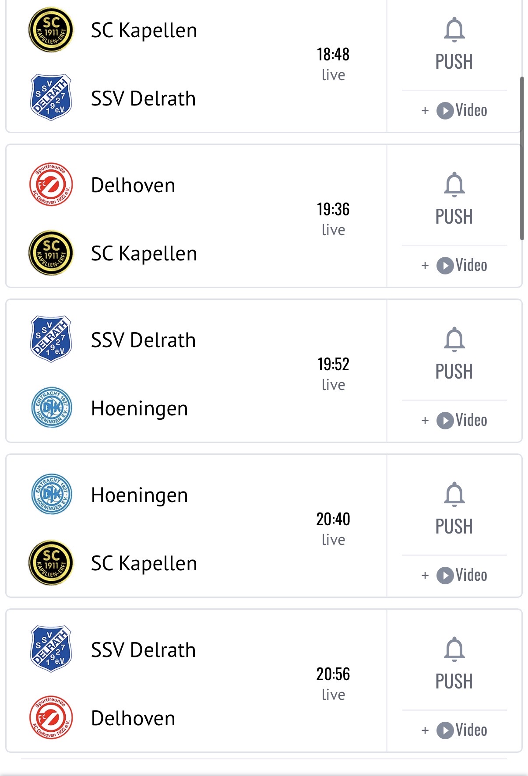Turn on push bell for Hoeningen vs SC Kapellen

point(454,495)
